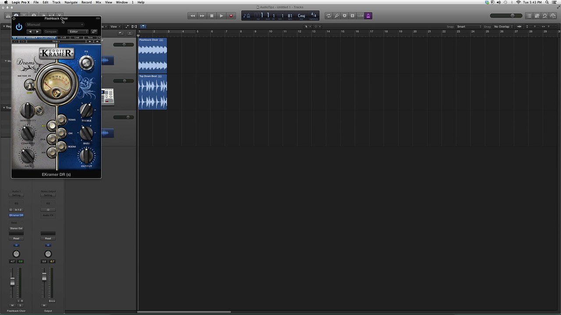Select the ROOM drum mode button
The image size is (561, 315).
click(61, 146)
